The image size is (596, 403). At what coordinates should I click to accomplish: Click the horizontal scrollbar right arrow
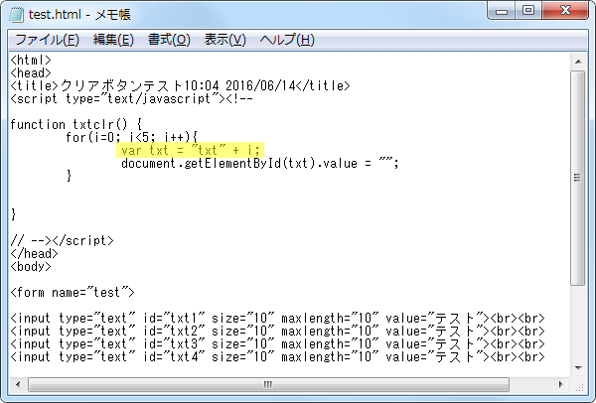[561, 384]
